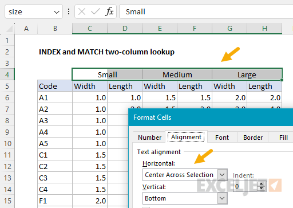Click the C2 code cell
This screenshot has width=293, height=208.
(55, 166)
